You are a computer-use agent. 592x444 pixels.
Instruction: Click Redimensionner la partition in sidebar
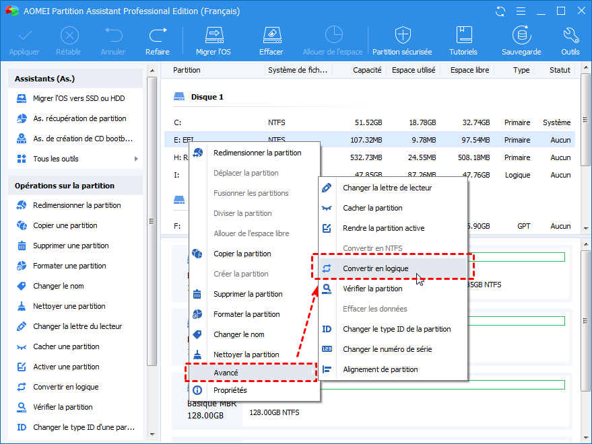point(77,205)
